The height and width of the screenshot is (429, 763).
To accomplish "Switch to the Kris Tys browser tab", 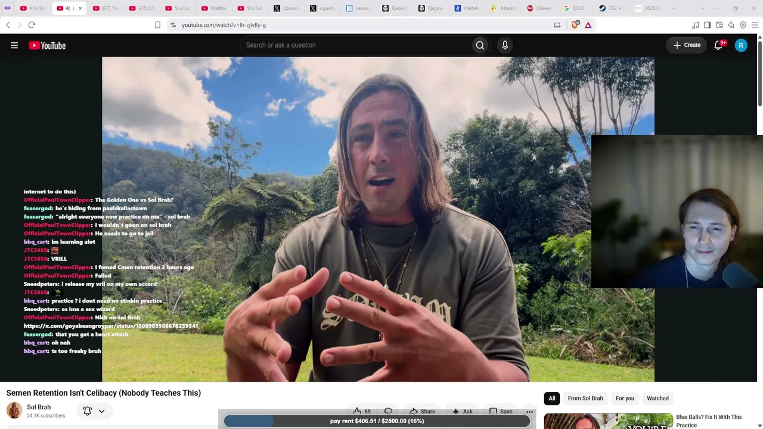I will point(33,8).
